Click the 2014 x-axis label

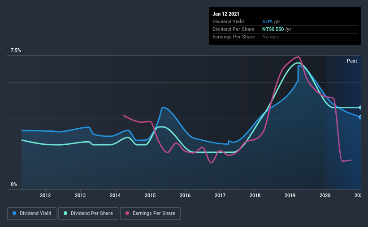coord(115,195)
